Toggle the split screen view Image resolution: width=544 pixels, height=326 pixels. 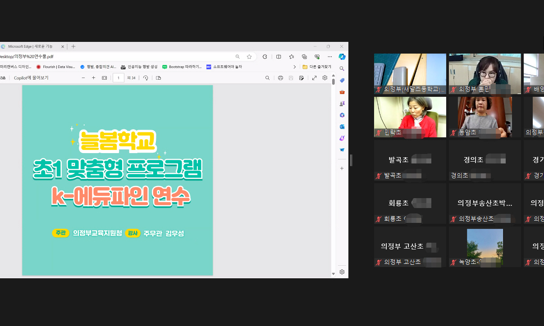click(279, 57)
